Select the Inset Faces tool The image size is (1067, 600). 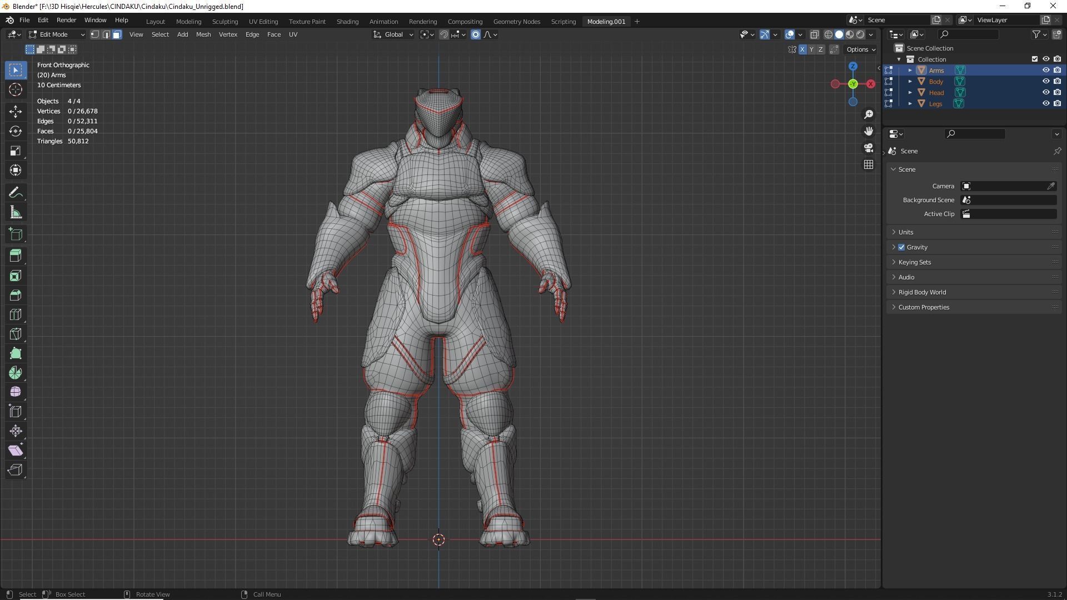tap(16, 276)
